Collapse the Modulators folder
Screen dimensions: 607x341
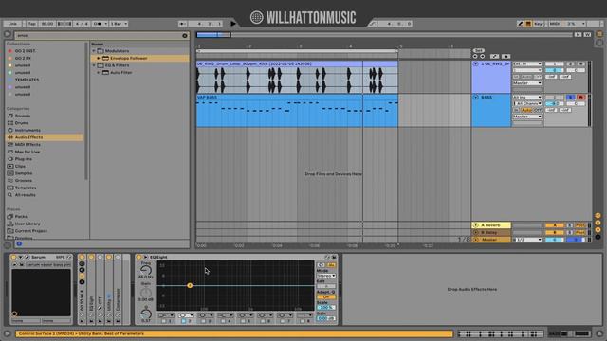(94, 51)
